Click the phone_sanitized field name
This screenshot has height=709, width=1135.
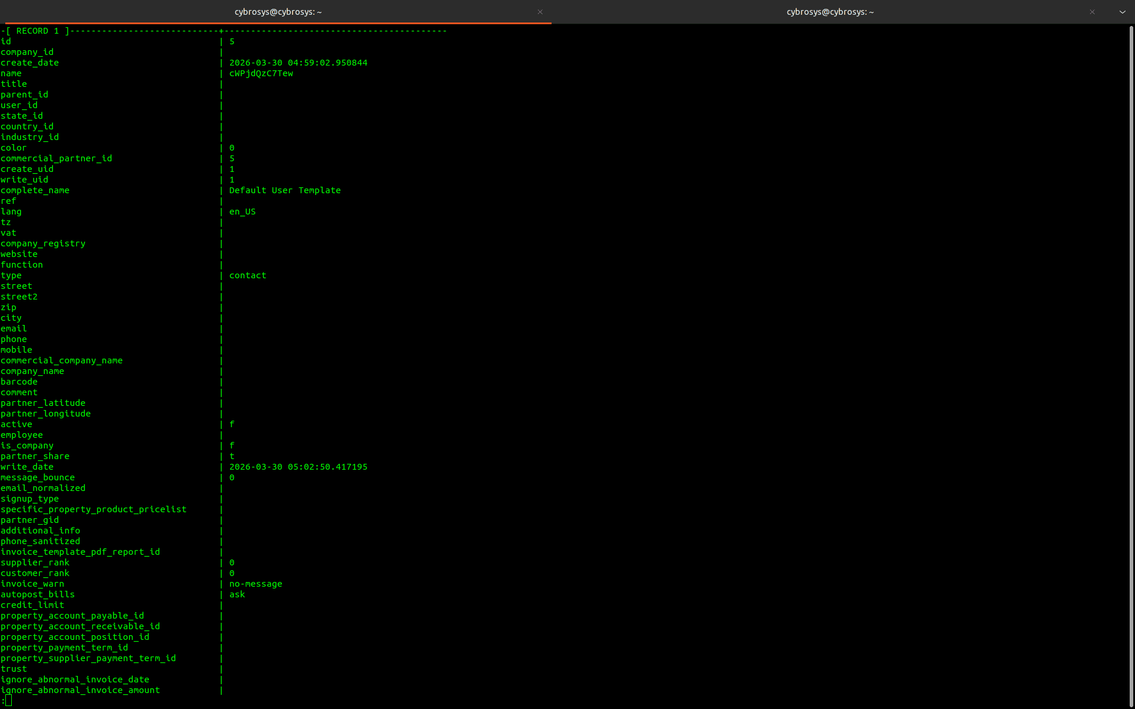coord(40,541)
